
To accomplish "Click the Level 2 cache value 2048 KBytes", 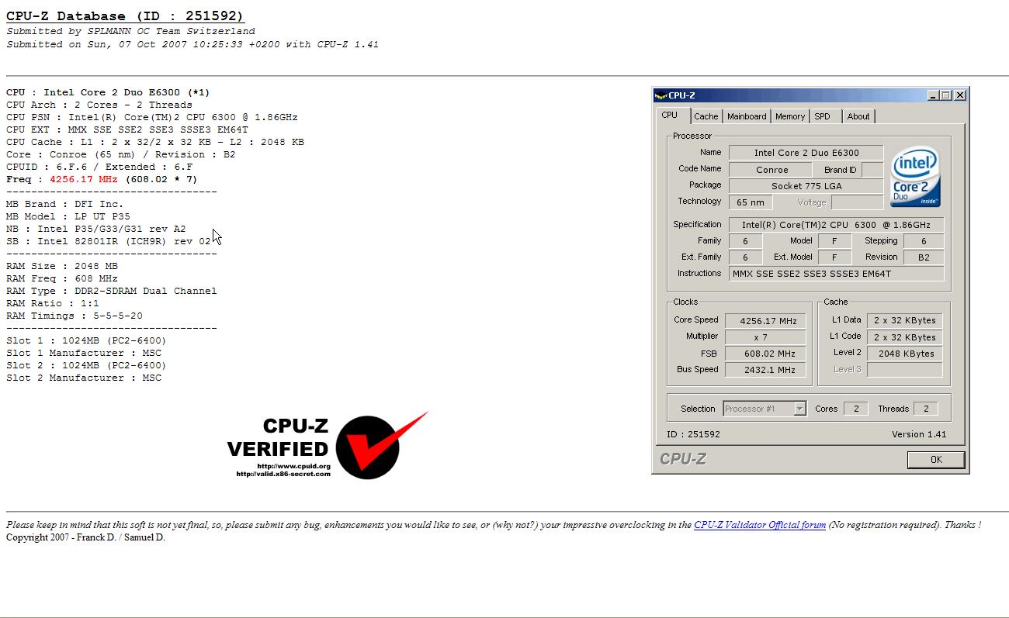I will pyautogui.click(x=905, y=354).
